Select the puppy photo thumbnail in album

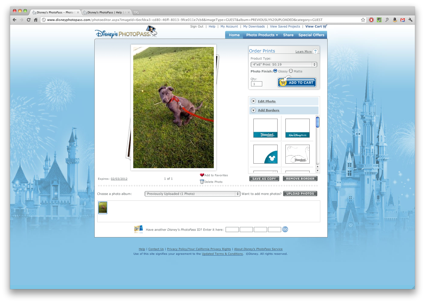(x=103, y=208)
